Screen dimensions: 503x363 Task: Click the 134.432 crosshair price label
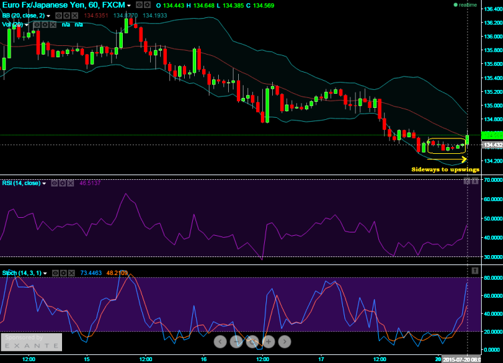click(492, 145)
